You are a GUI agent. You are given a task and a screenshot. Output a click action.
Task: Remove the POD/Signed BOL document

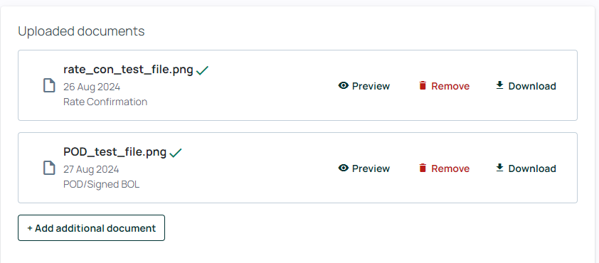click(x=445, y=168)
